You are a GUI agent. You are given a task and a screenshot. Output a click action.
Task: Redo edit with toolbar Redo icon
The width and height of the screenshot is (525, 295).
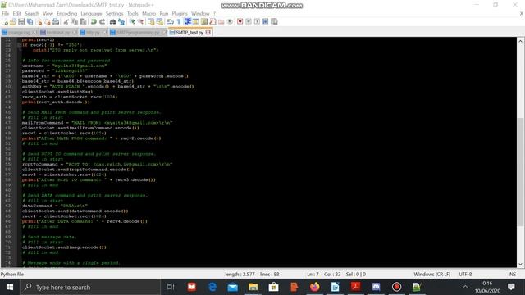(x=102, y=22)
